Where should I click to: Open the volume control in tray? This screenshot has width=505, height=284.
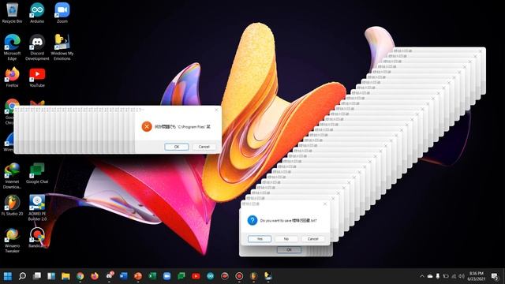(462, 276)
